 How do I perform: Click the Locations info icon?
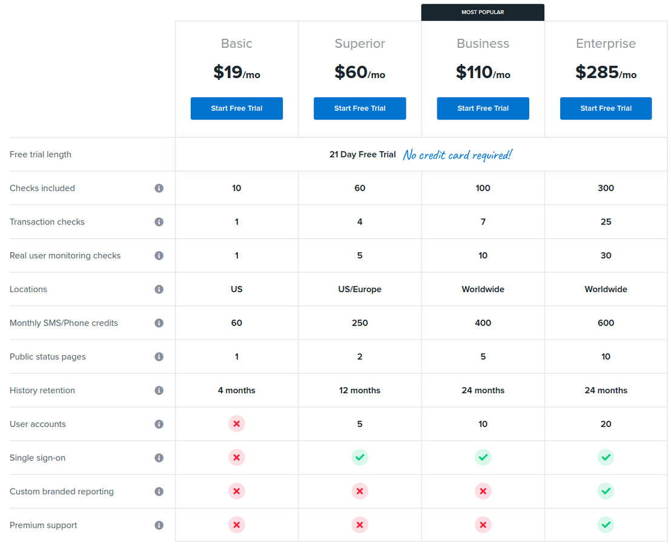click(159, 290)
